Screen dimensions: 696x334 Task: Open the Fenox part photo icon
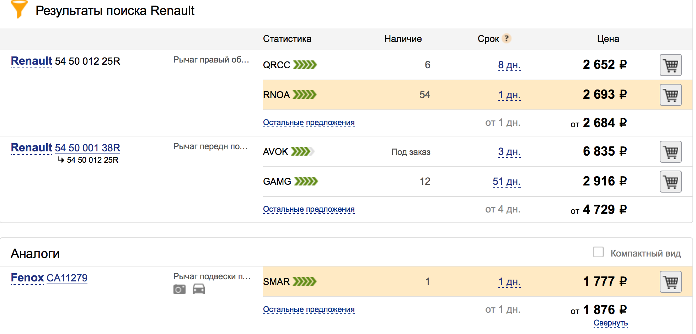[x=180, y=290]
